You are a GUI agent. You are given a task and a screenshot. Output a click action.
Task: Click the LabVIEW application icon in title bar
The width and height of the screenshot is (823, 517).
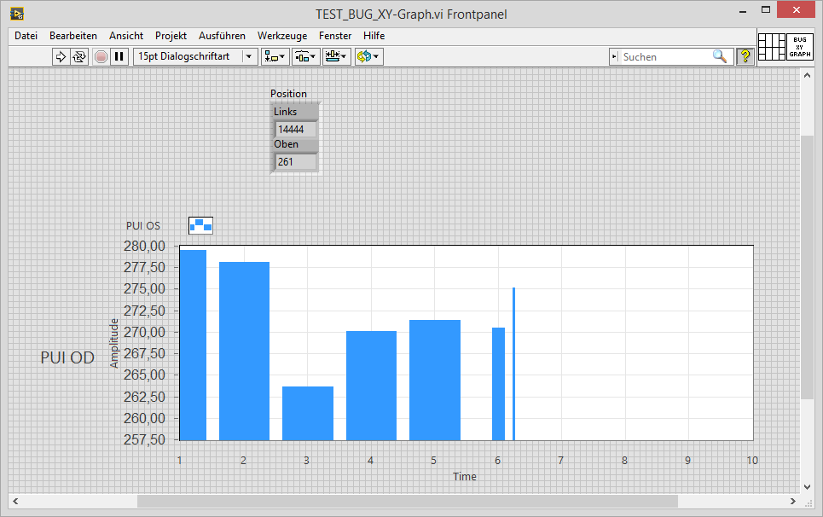click(x=17, y=14)
